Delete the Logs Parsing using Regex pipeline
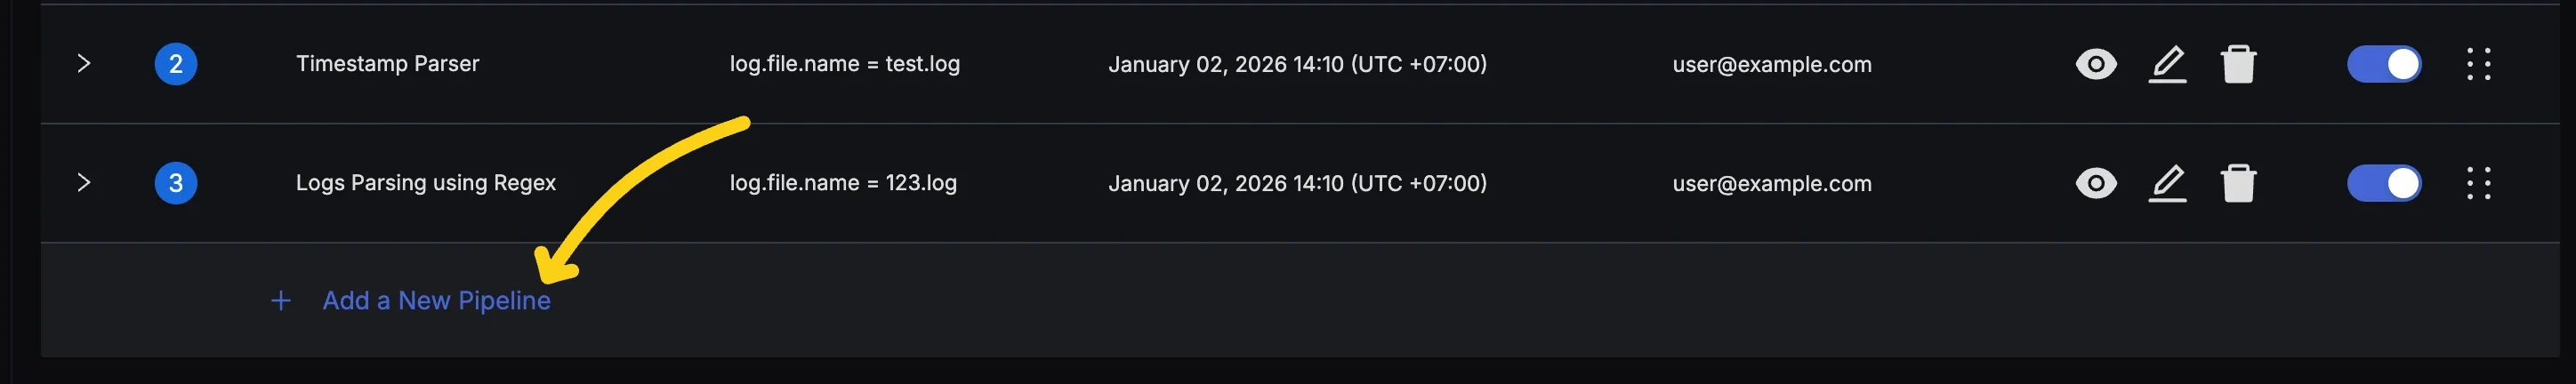The height and width of the screenshot is (384, 2576). click(2238, 184)
